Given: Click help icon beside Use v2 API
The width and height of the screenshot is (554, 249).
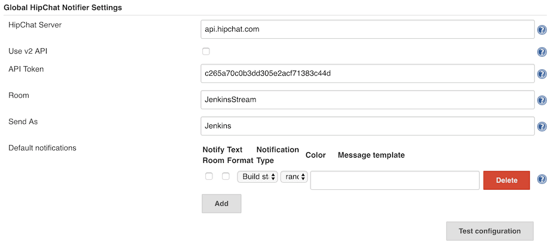Looking at the screenshot, I should (x=542, y=52).
